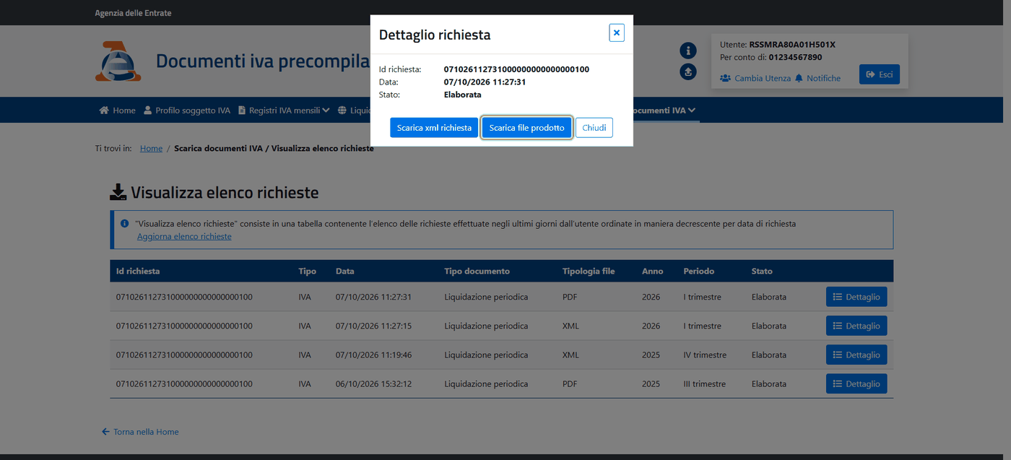This screenshot has height=460, width=1011.
Task: Click the Cambia Utenza users icon
Action: [x=725, y=78]
